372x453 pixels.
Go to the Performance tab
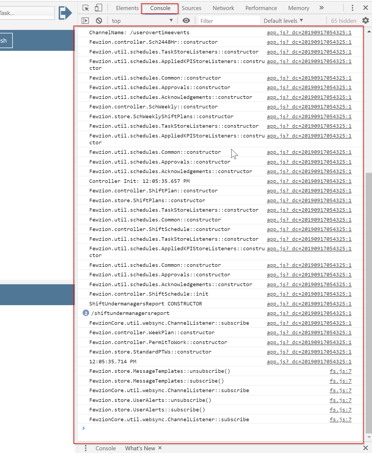[x=261, y=8]
